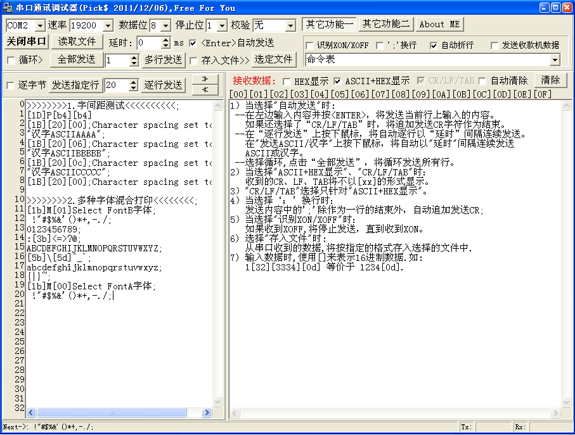The image size is (575, 435).
Task: Click the 延时 delay input field
Action: pos(149,43)
